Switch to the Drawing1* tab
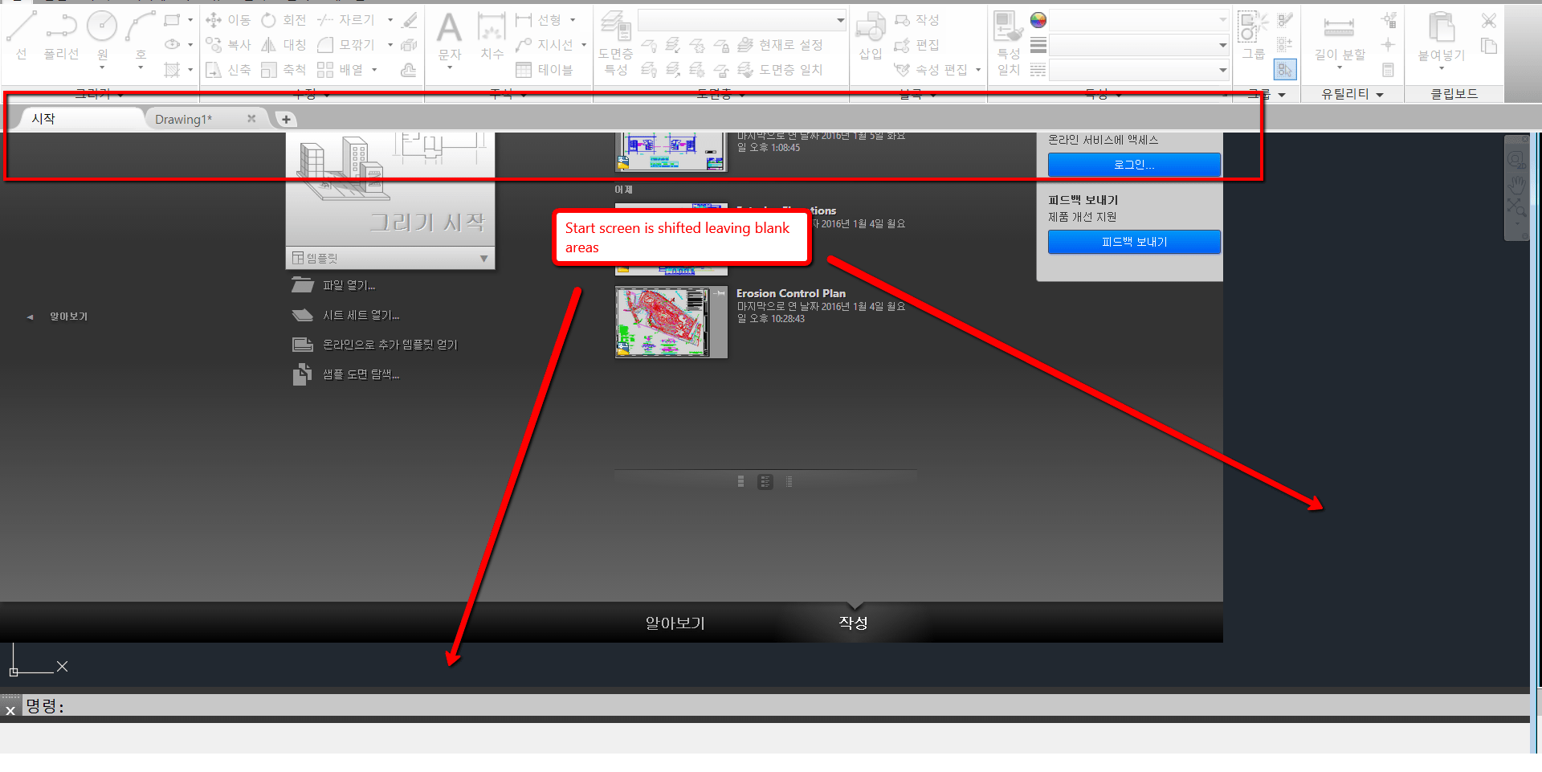Image resolution: width=1542 pixels, height=772 pixels. click(x=183, y=118)
